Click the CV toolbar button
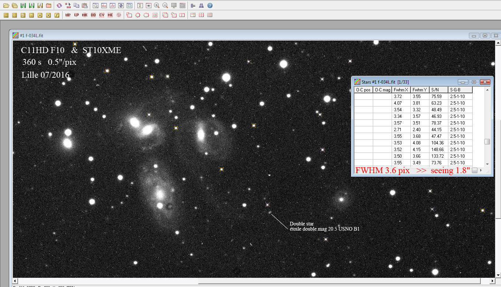This screenshot has height=287, width=501. pos(102,15)
